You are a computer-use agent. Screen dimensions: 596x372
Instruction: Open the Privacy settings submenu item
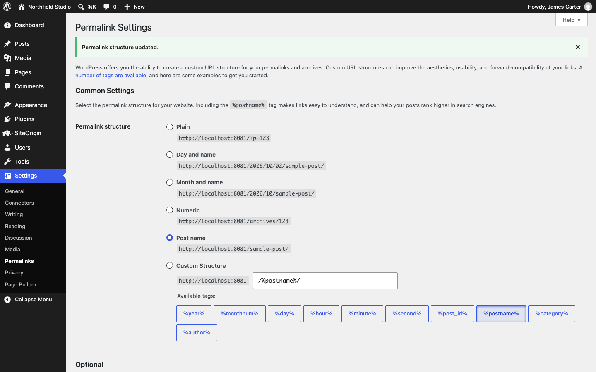coord(14,272)
